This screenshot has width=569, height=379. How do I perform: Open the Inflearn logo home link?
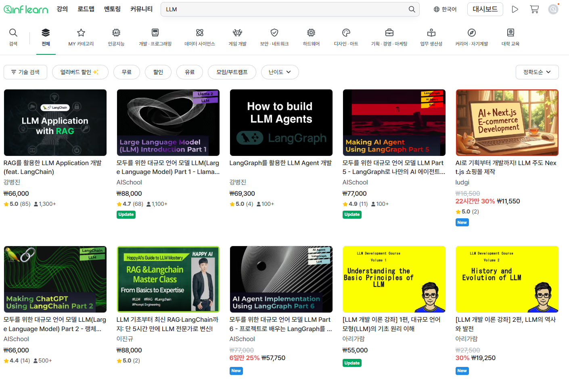click(x=26, y=9)
